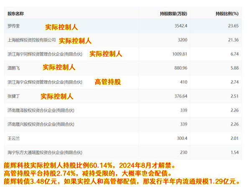251x189 pixels.
Task: Select shareholder name 罗传奎
Action: point(14,26)
